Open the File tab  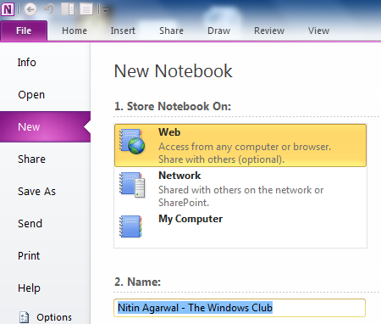(24, 31)
